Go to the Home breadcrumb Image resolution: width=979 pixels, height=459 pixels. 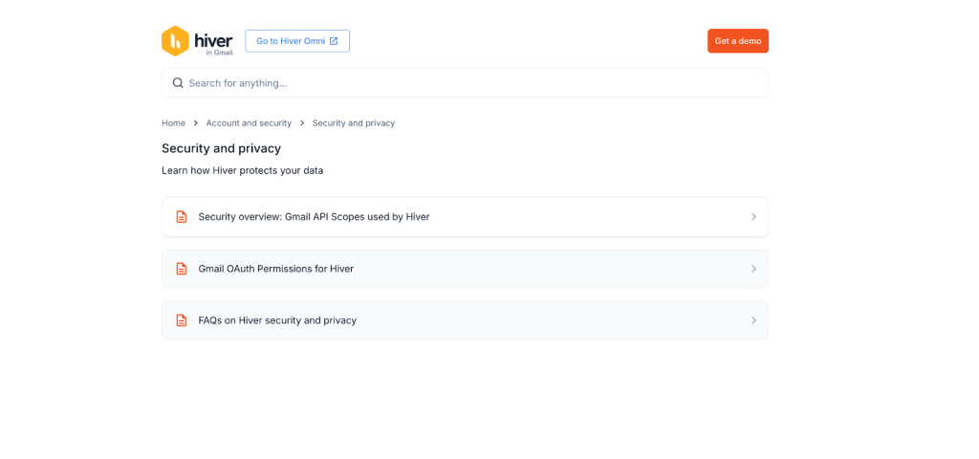[x=173, y=123]
